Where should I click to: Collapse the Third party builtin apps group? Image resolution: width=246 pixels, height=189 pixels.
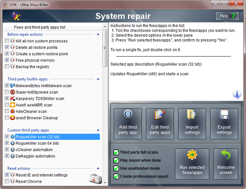click(x=98, y=79)
